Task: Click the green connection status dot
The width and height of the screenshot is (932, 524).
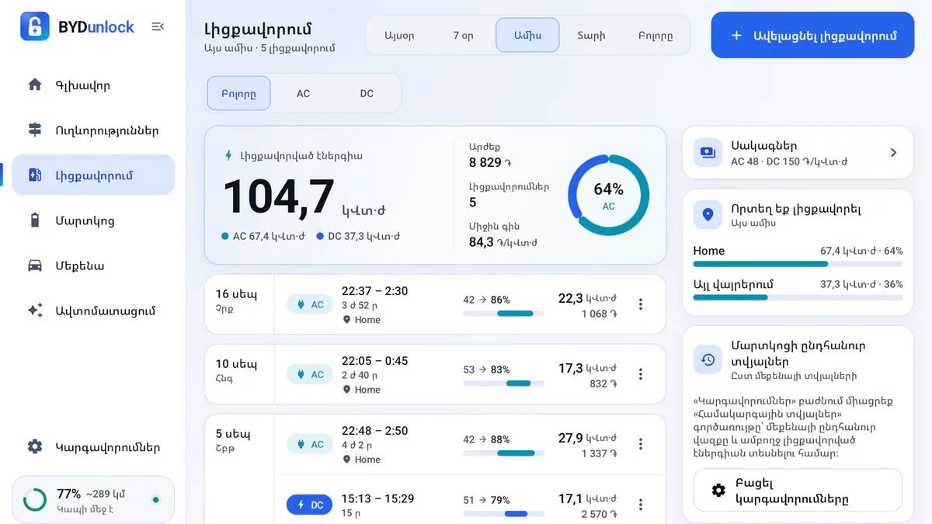Action: coord(156,500)
